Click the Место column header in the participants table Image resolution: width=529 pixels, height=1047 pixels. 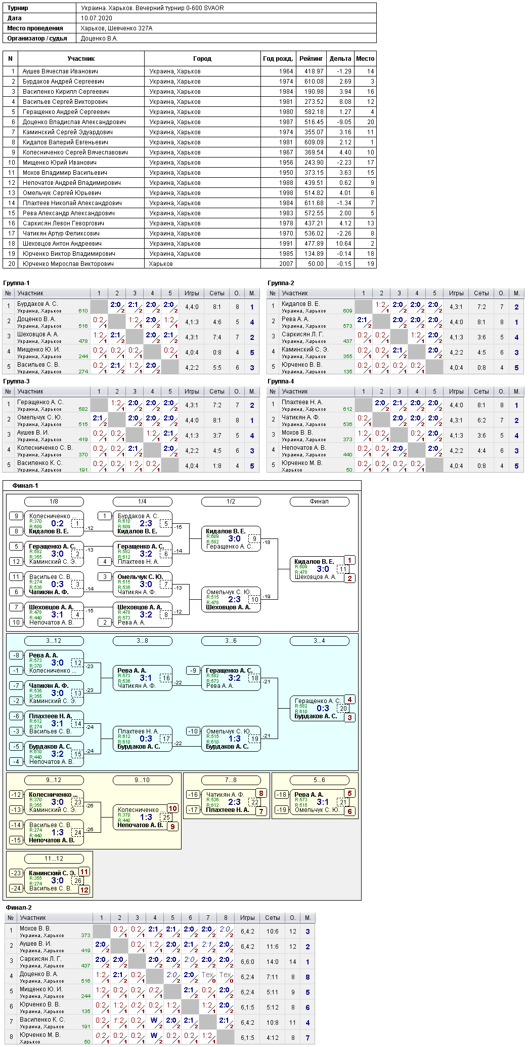[365, 59]
